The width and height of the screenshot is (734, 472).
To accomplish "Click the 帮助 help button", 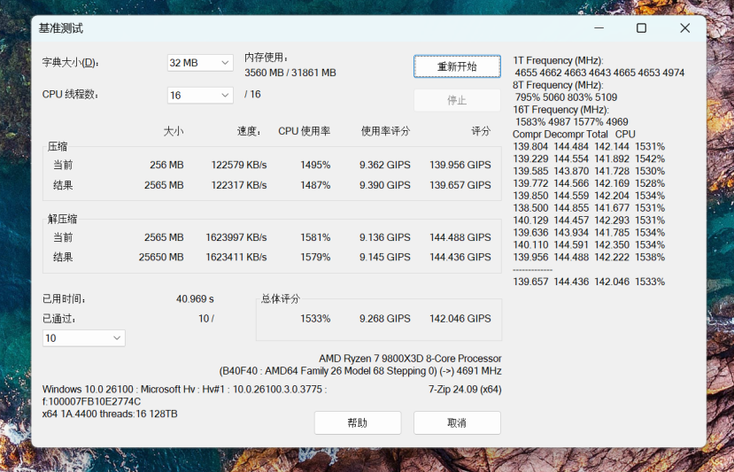I will 358,422.
